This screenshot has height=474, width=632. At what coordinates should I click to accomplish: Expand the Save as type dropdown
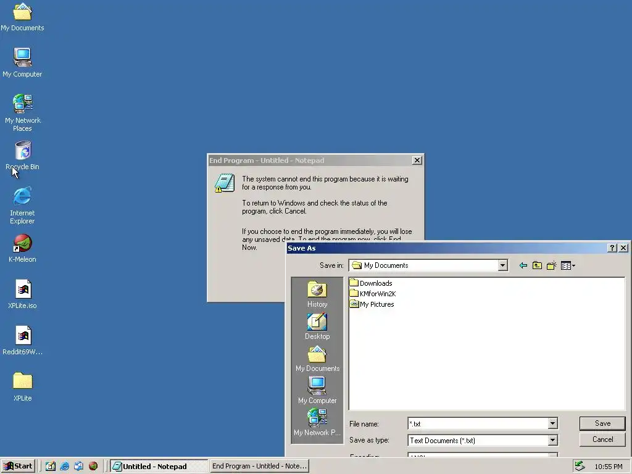tap(552, 440)
